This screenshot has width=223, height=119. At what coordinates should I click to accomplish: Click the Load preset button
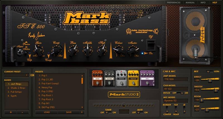click(x=46, y=112)
